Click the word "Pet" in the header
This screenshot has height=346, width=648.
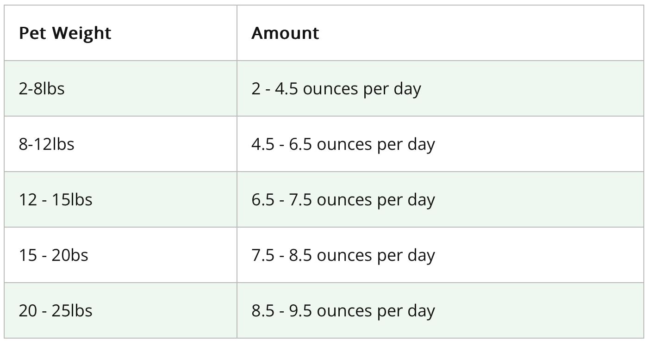pyautogui.click(x=31, y=33)
